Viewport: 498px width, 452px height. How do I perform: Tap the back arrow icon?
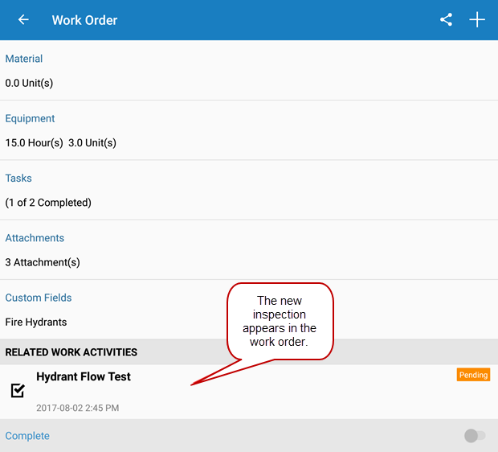23,20
